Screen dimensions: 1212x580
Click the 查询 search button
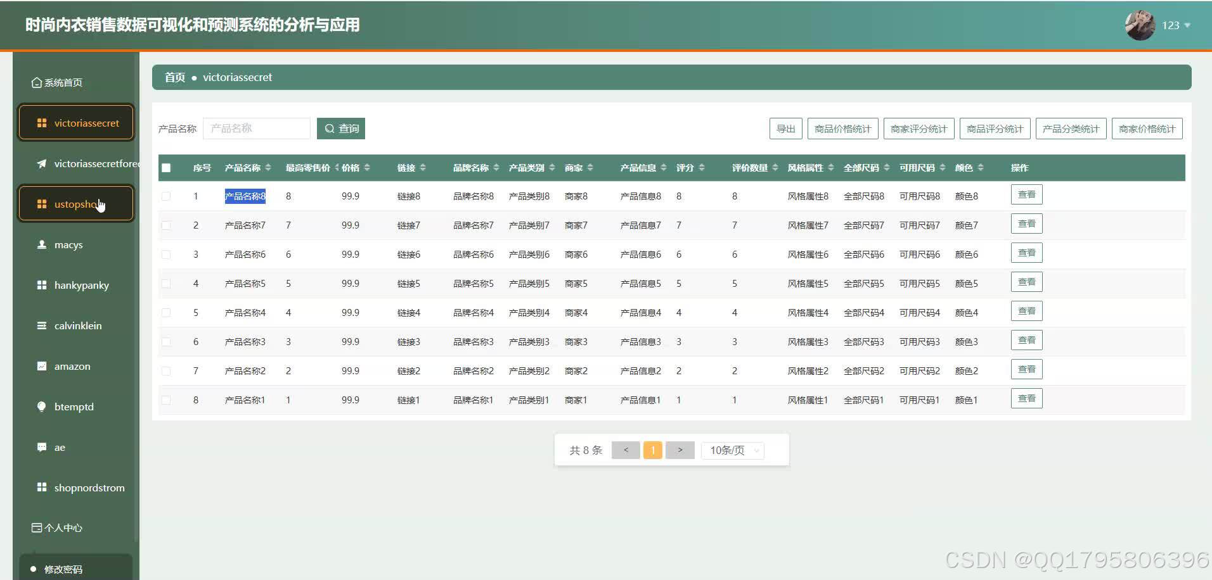pos(341,129)
